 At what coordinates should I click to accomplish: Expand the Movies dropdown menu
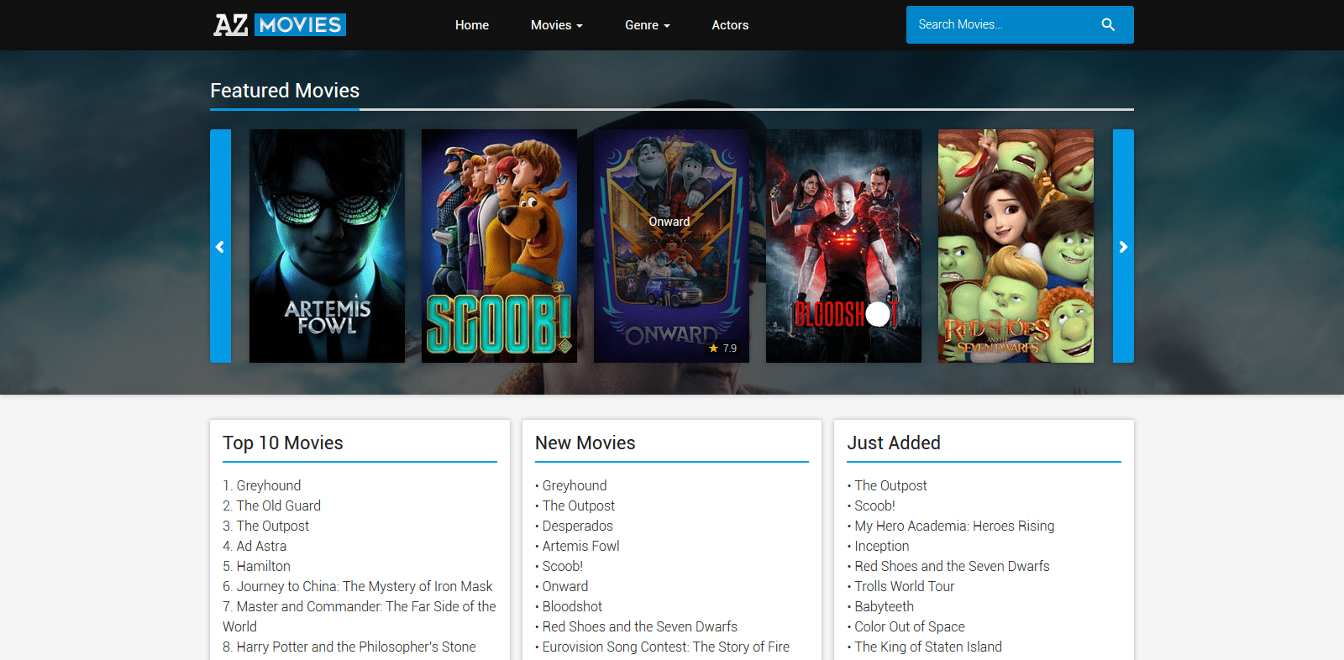pyautogui.click(x=557, y=25)
